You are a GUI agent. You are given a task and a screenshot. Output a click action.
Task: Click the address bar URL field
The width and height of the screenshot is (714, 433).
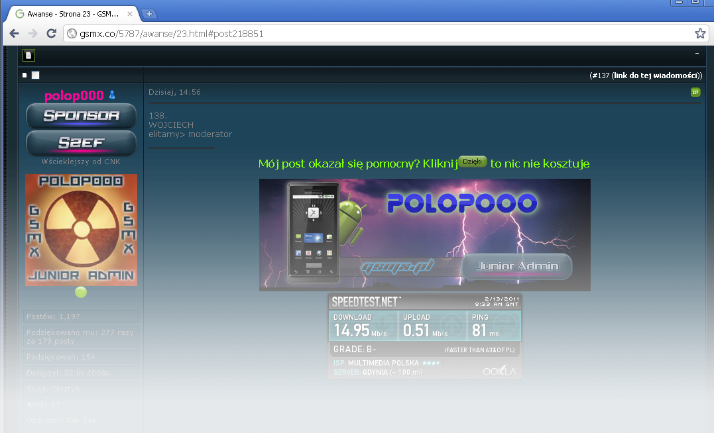point(378,34)
